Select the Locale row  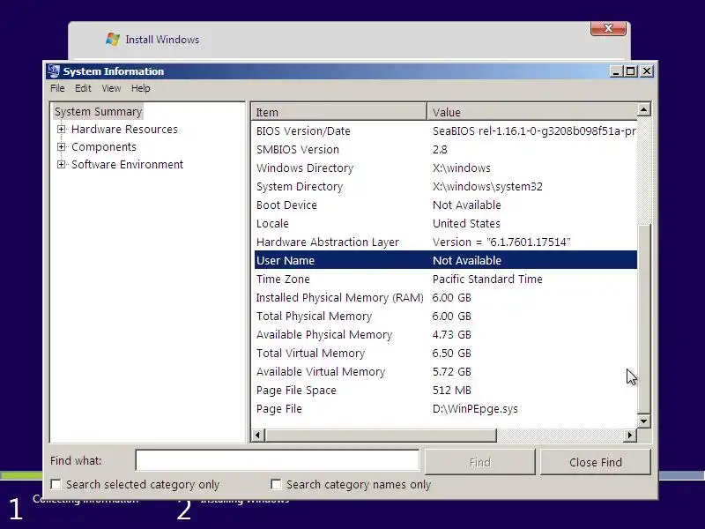pyautogui.click(x=446, y=223)
